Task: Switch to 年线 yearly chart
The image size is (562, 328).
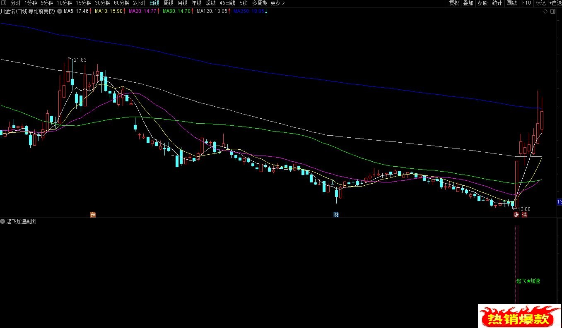Action: (x=196, y=3)
